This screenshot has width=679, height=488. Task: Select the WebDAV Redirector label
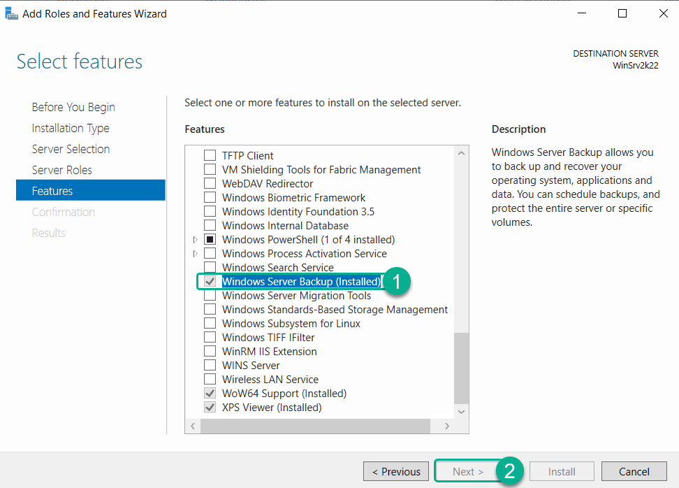[267, 183]
